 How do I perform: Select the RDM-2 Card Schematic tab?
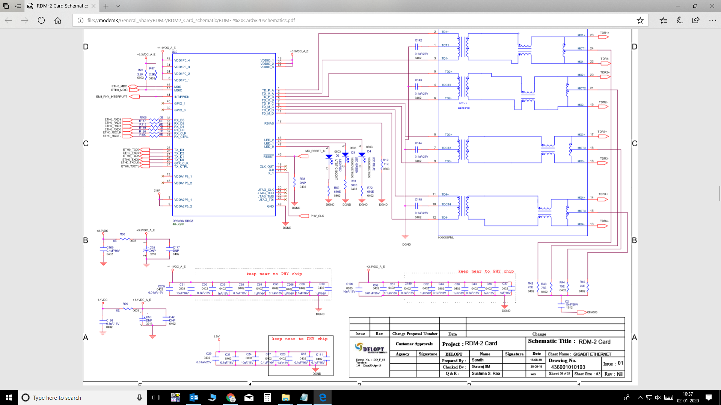click(x=62, y=6)
